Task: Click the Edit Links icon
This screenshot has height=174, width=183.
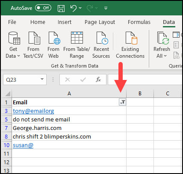Action: pyautogui.click(x=177, y=55)
